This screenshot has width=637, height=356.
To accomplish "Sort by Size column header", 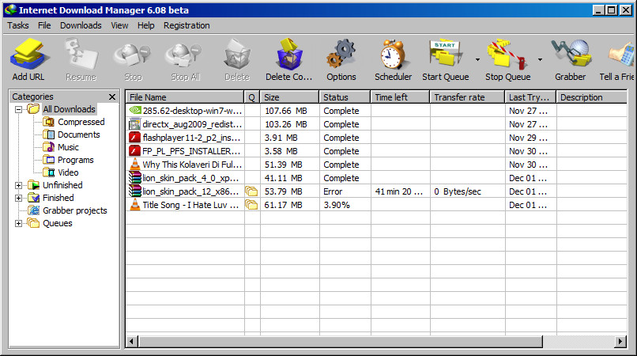I will [289, 97].
